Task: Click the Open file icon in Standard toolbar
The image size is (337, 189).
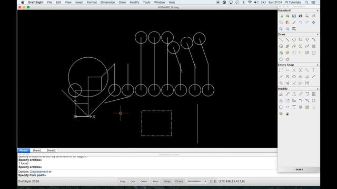Action: 288,16
